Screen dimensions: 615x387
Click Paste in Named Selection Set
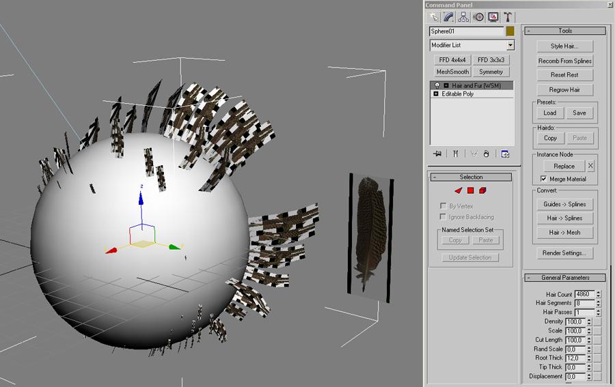pos(486,240)
